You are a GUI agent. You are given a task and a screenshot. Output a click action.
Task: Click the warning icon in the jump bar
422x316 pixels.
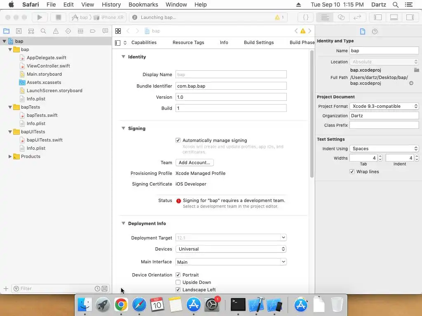coord(303,31)
